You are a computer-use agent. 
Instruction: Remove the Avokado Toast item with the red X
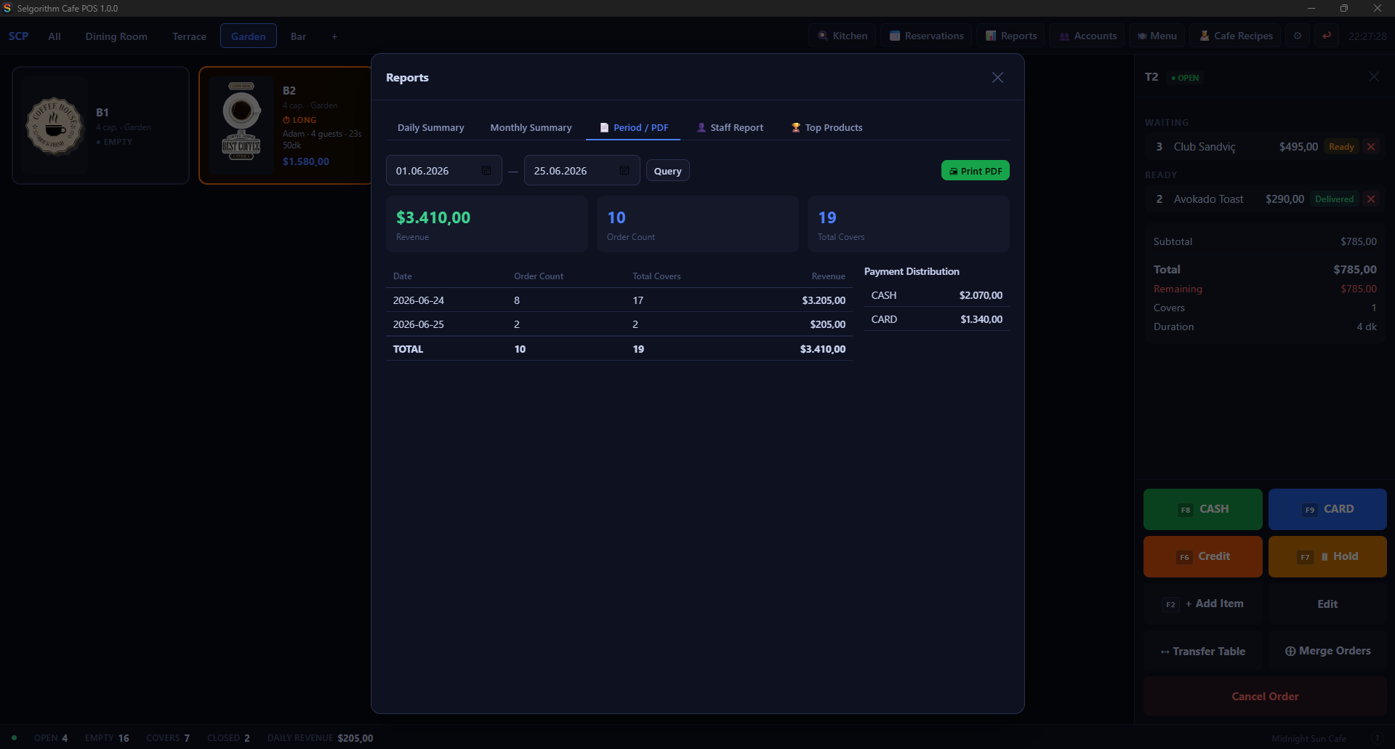pos(1371,199)
